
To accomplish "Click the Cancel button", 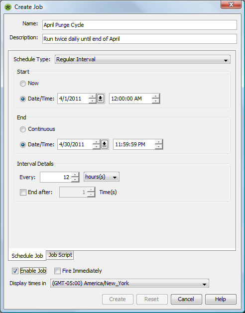I will pos(186,299).
